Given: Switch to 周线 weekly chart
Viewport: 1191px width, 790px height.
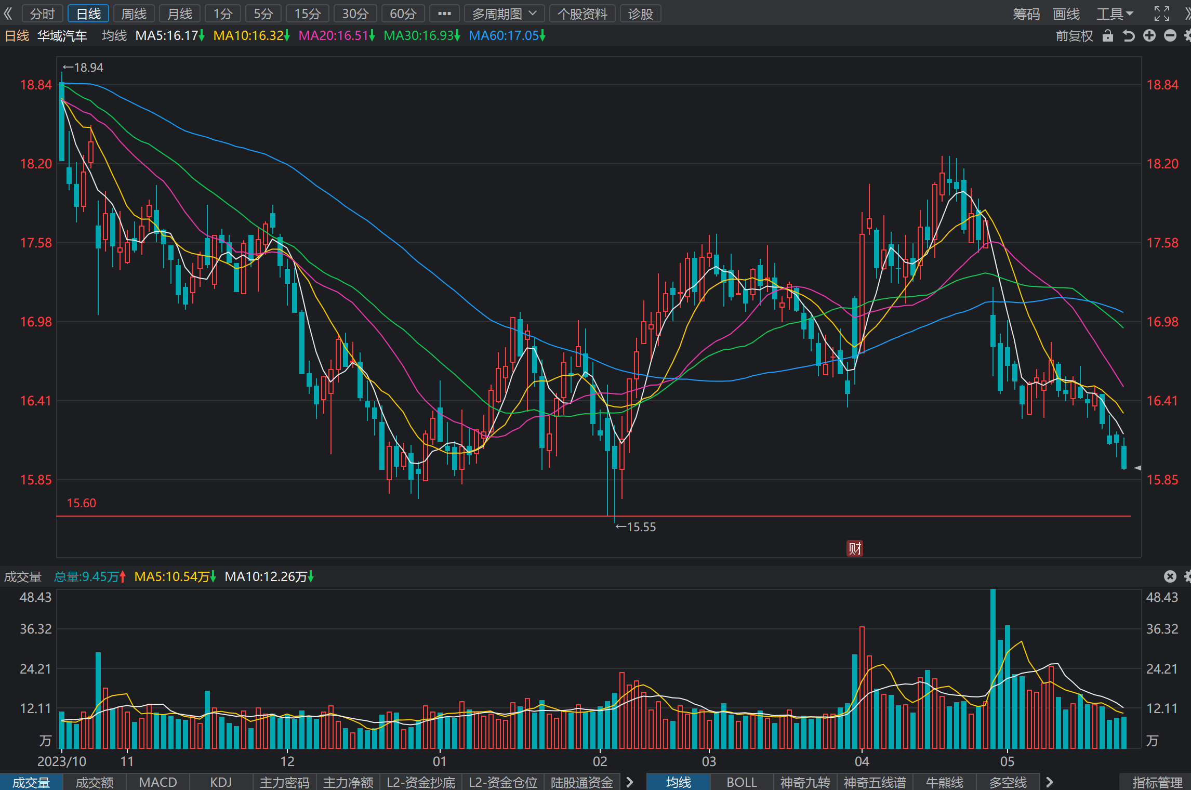Looking at the screenshot, I should tap(134, 14).
